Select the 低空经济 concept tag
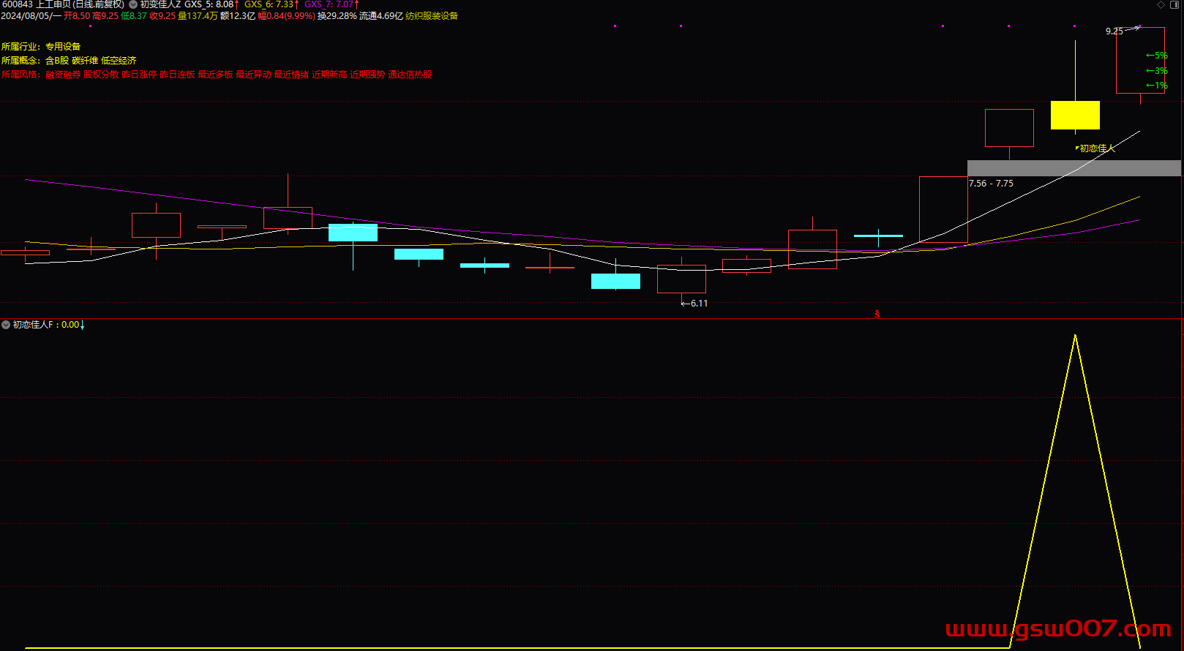This screenshot has height=651, width=1184. pyautogui.click(x=119, y=61)
